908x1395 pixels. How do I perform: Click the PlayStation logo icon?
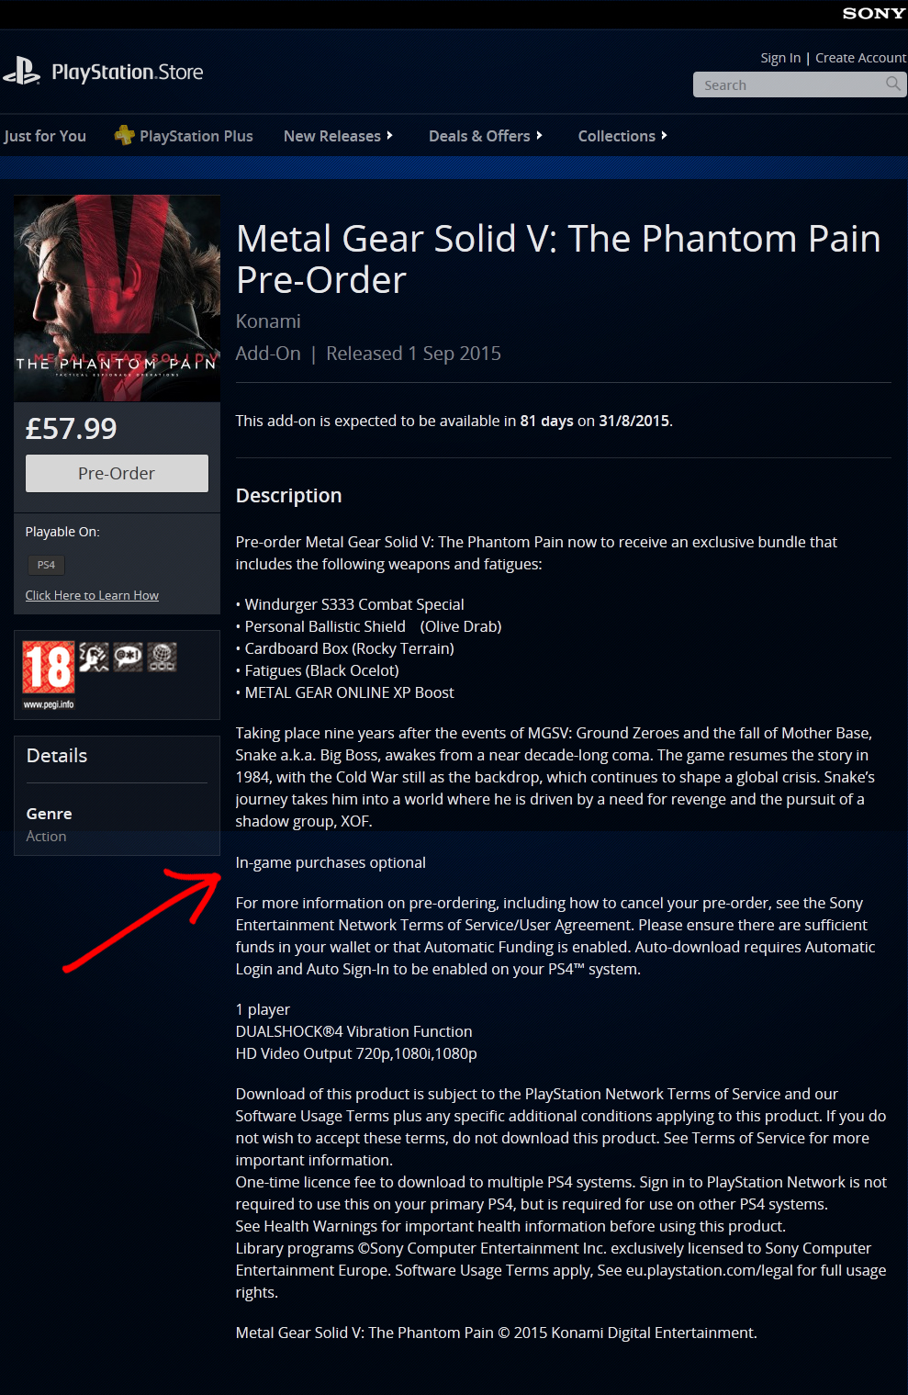21,71
